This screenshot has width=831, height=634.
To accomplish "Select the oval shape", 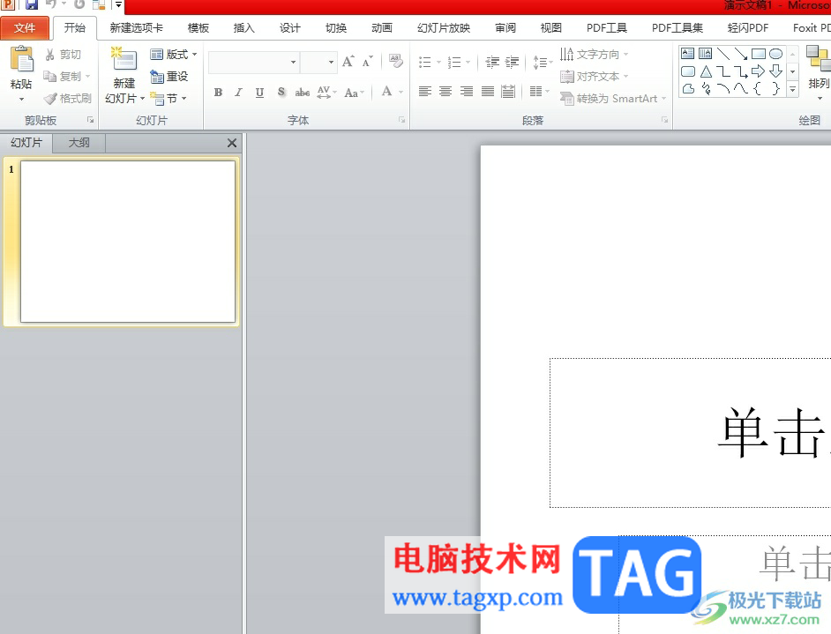I will tap(776, 54).
